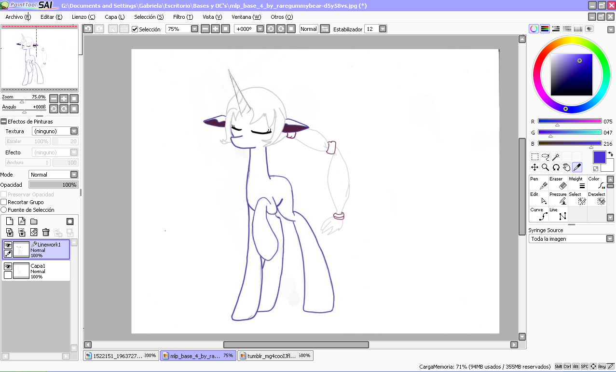
Task: Open the Textura (ninguno) dropdown
Action: click(x=74, y=131)
